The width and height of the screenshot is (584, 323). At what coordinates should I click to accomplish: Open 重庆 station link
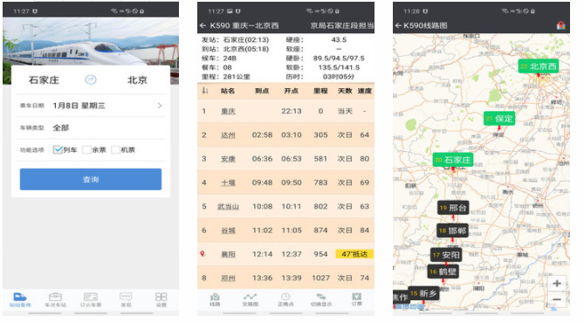(228, 111)
